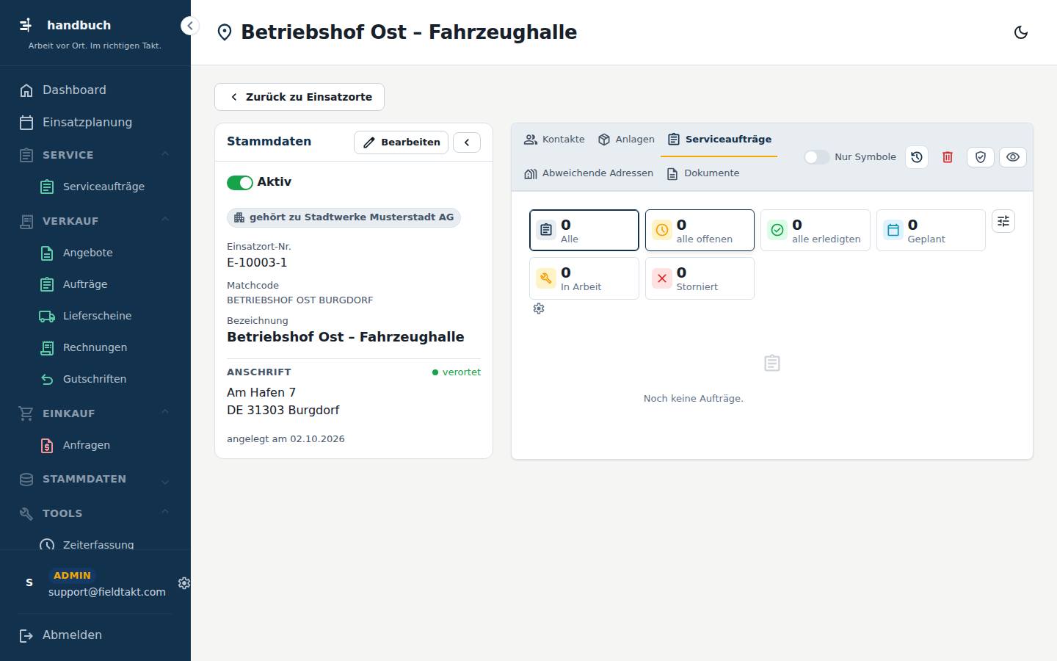
Task: Enable the Nur Symbole switch
Action: (816, 157)
